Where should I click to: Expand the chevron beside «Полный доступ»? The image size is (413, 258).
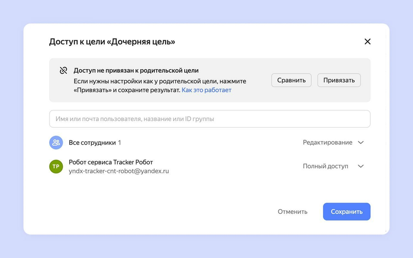tap(361, 166)
